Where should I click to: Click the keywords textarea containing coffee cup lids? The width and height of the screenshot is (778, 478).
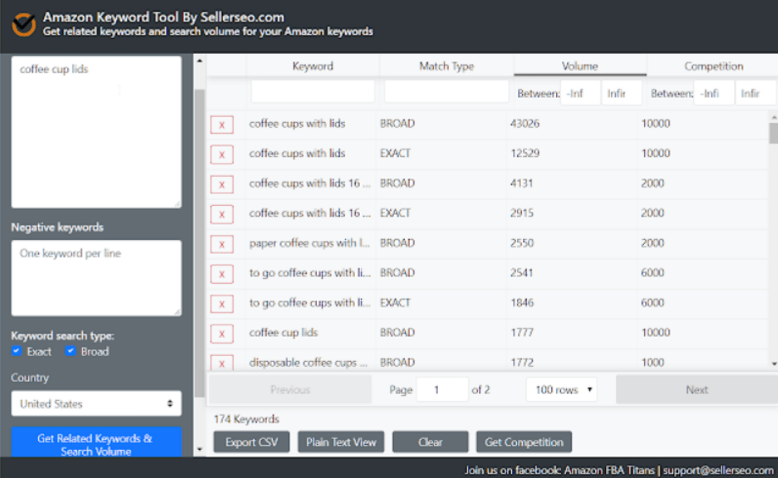pyautogui.click(x=96, y=132)
